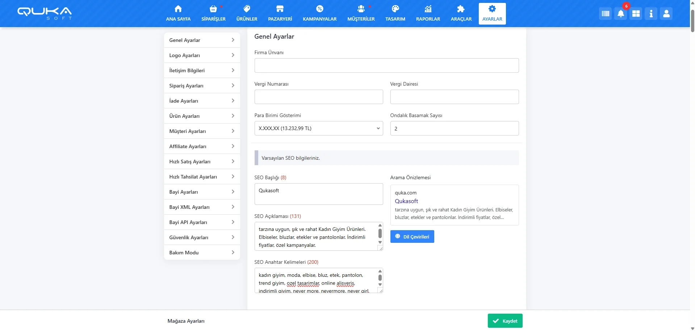
Task: Open the notifications bell icon
Action: (620, 14)
